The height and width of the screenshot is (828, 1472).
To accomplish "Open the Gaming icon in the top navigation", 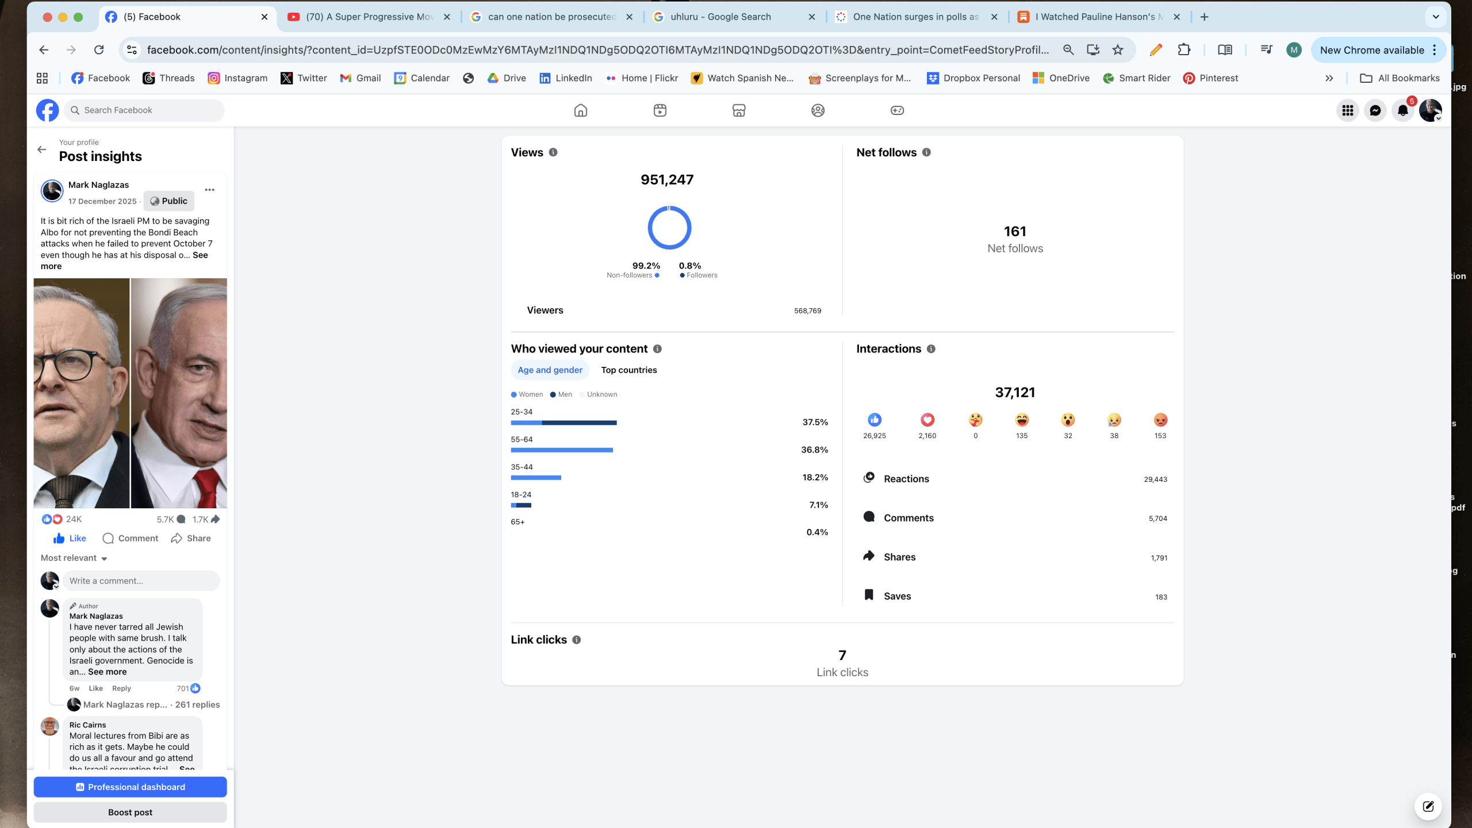I will (897, 110).
